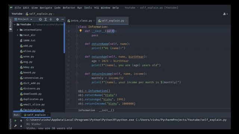Close the self_explain run tab
The width and height of the screenshot is (239, 134).
click(x=48, y=115)
